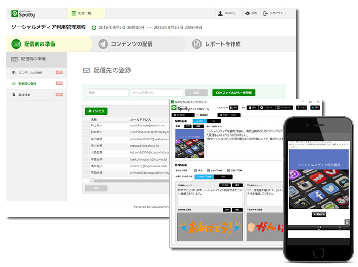The height and width of the screenshot is (267, 358).
Task: Click 参照 button for pass image
Action: click(x=237, y=210)
